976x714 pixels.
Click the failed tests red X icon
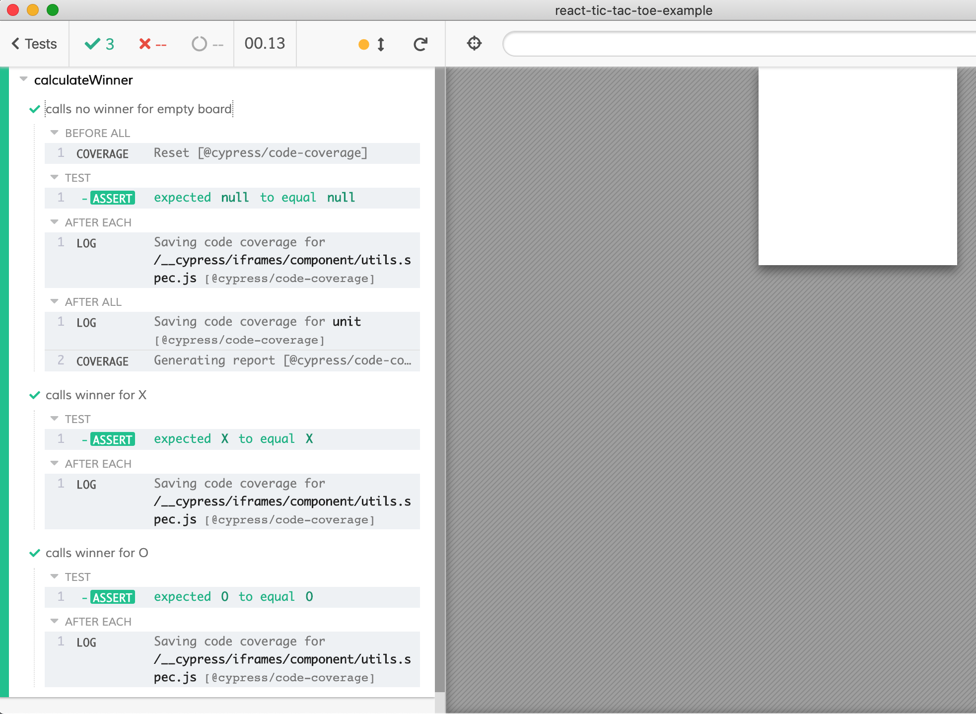(x=145, y=44)
